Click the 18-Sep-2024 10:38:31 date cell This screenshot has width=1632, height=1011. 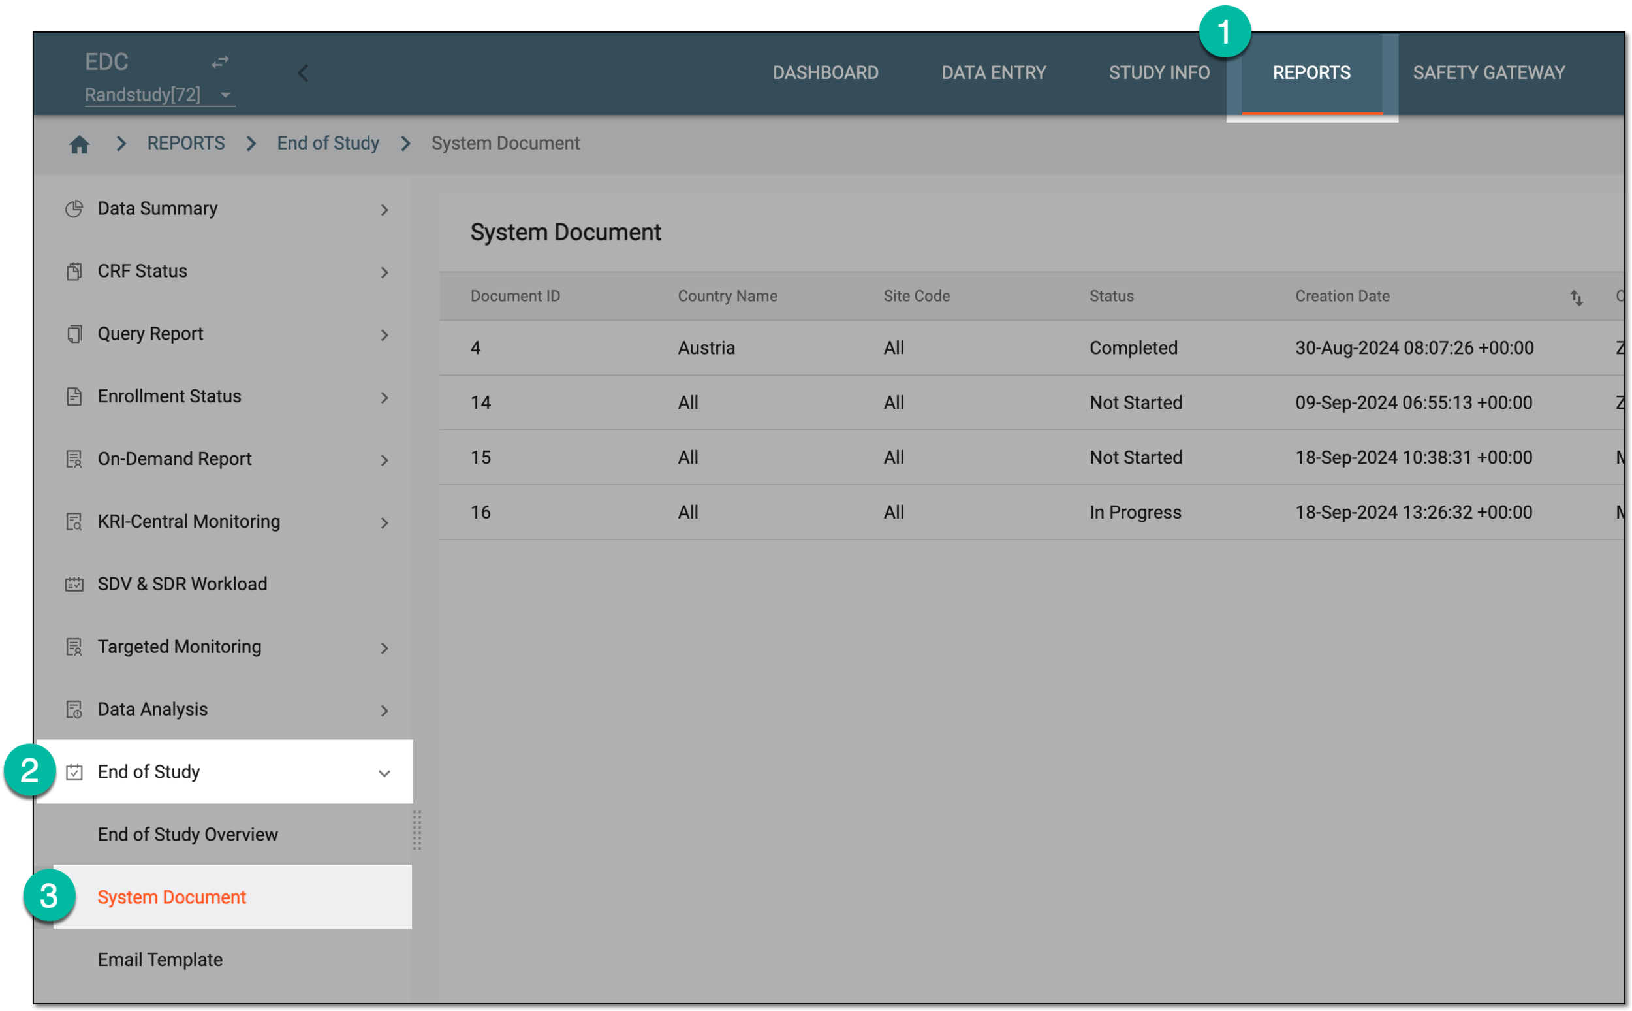click(x=1413, y=458)
